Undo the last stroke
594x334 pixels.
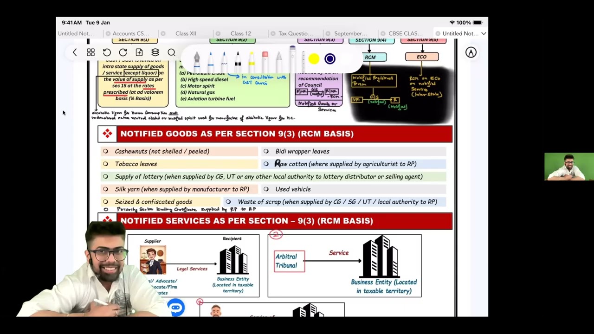click(107, 53)
